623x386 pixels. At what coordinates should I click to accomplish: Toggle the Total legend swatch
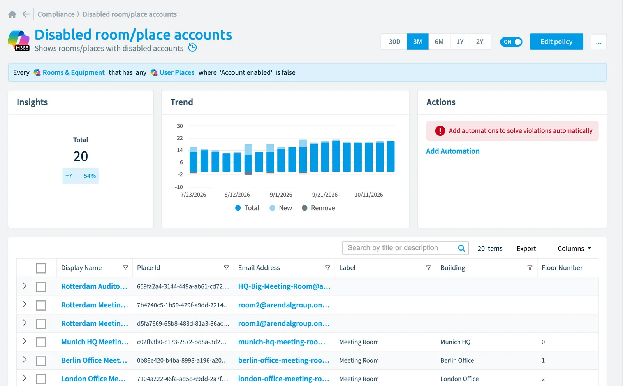(238, 208)
